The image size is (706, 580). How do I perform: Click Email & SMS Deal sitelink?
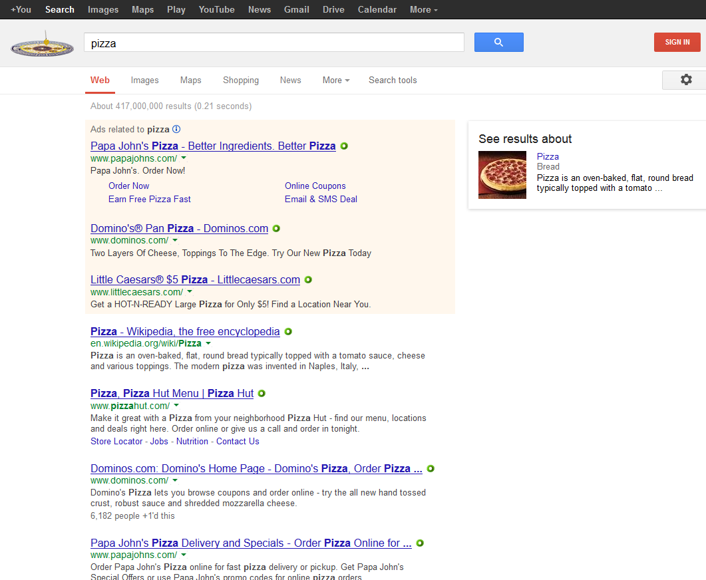pos(321,200)
